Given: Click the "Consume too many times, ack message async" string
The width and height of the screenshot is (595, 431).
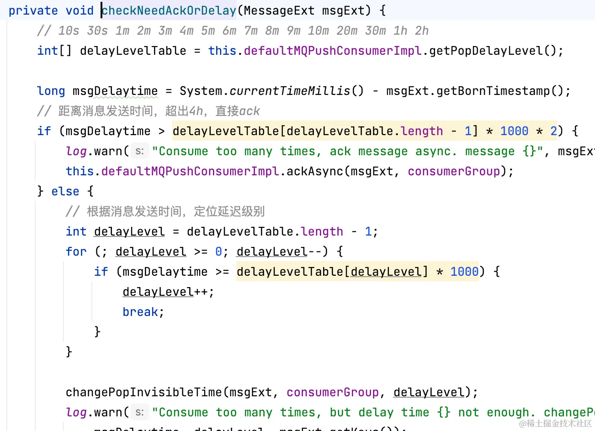Looking at the screenshot, I should pos(347,151).
